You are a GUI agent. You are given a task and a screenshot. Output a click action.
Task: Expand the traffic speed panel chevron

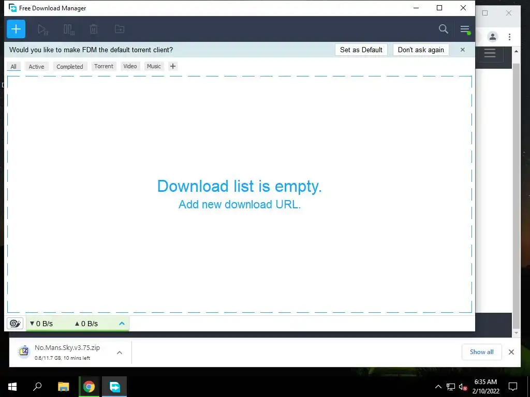pos(122,324)
